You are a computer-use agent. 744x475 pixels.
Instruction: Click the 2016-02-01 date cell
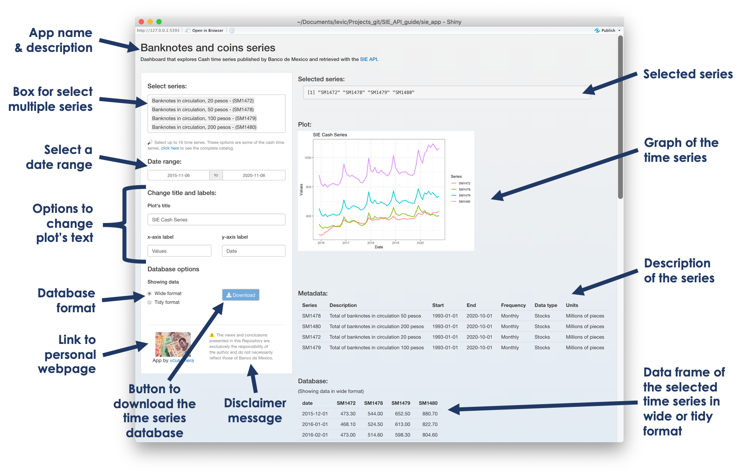[x=315, y=435]
